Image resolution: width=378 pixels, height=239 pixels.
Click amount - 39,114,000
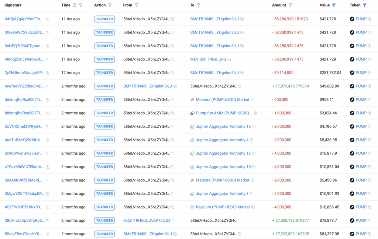(282, 73)
